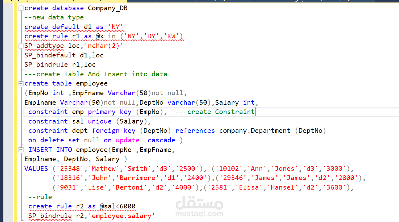Click the 'references' keyword
399x222 pixels.
tap(195, 131)
